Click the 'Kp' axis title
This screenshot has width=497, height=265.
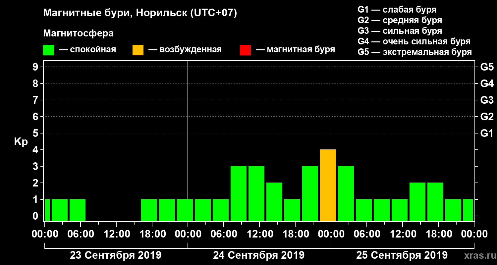[x=21, y=142]
